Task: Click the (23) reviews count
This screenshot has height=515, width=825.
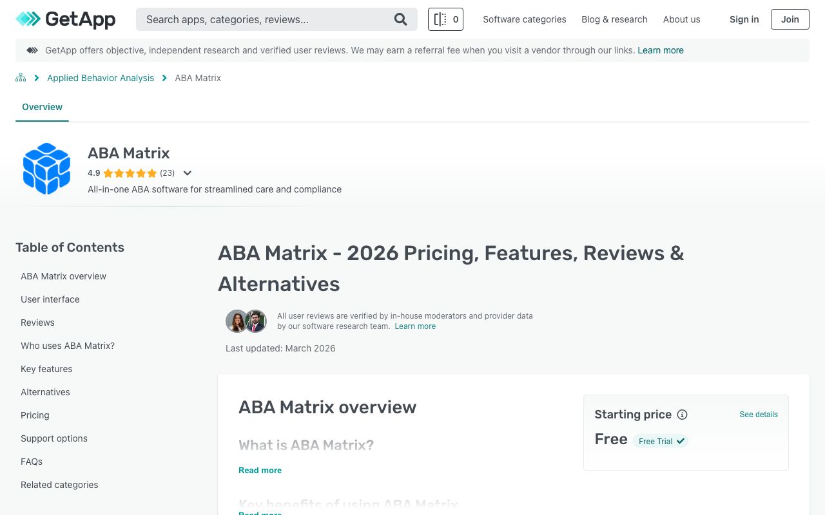Action: pyautogui.click(x=168, y=173)
